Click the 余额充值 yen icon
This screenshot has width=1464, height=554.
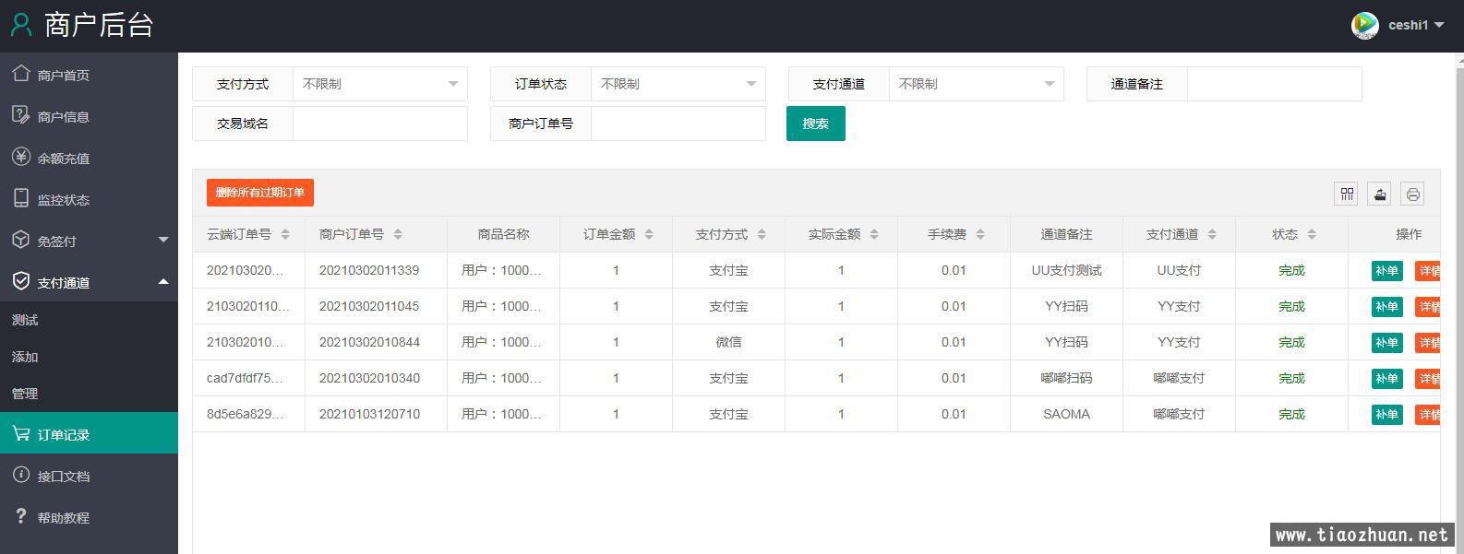point(21,157)
